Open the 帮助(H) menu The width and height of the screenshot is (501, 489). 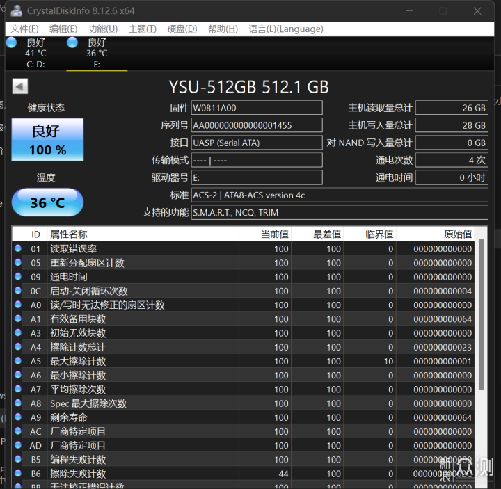(x=223, y=29)
